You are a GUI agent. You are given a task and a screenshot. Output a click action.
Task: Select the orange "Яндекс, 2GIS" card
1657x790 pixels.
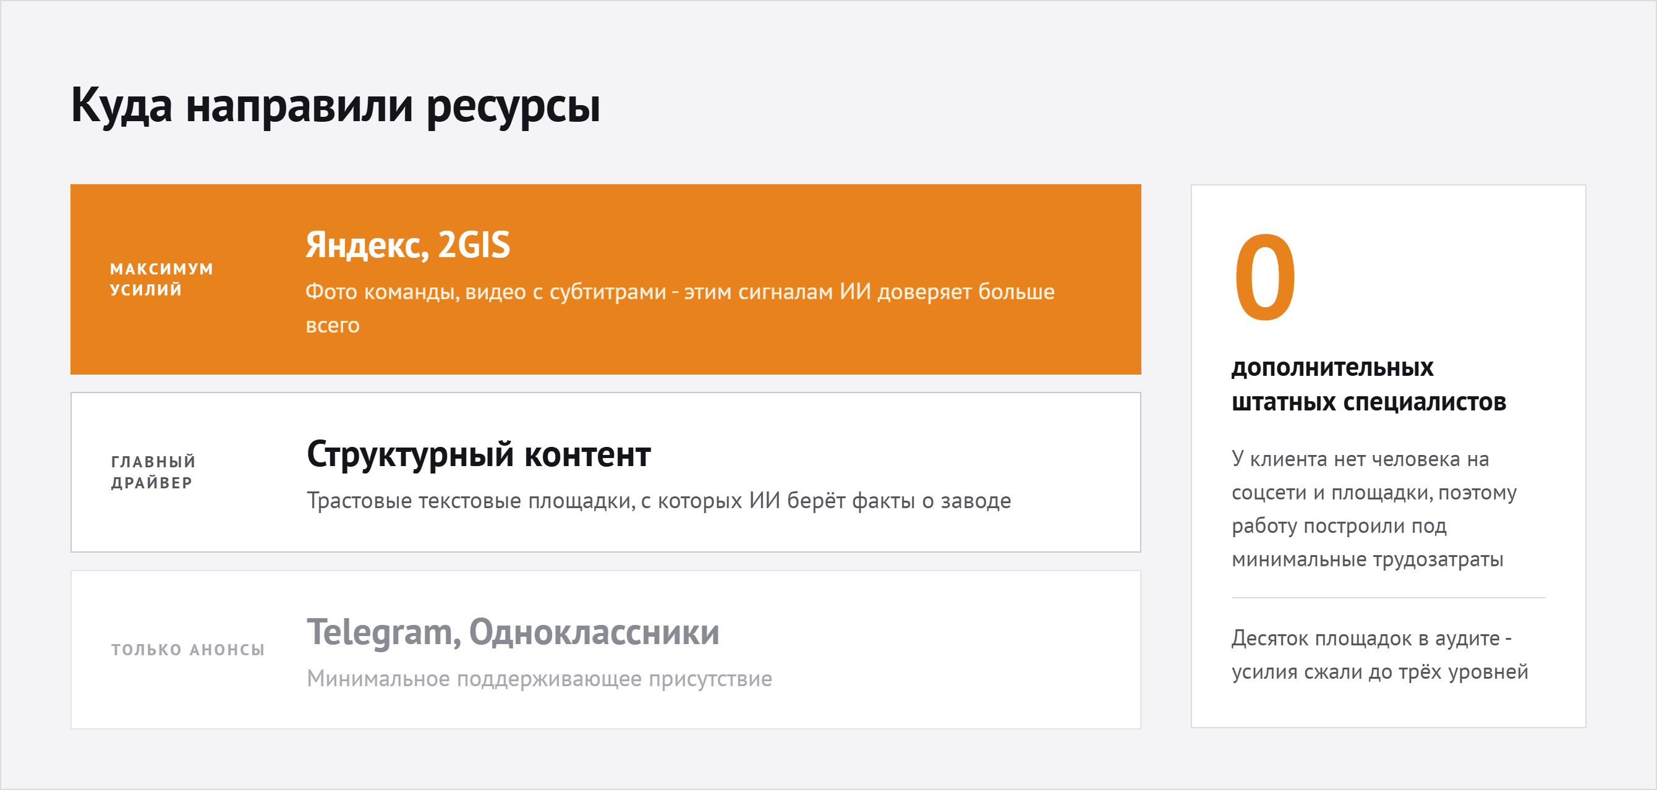coord(605,279)
